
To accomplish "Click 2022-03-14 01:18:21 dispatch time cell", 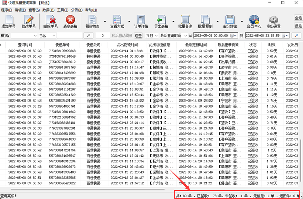I will click(x=127, y=51).
